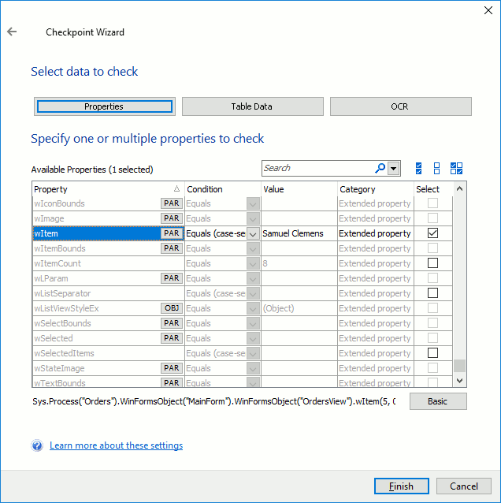Sort by the Value column header
The height and width of the screenshot is (503, 501).
[x=299, y=189]
